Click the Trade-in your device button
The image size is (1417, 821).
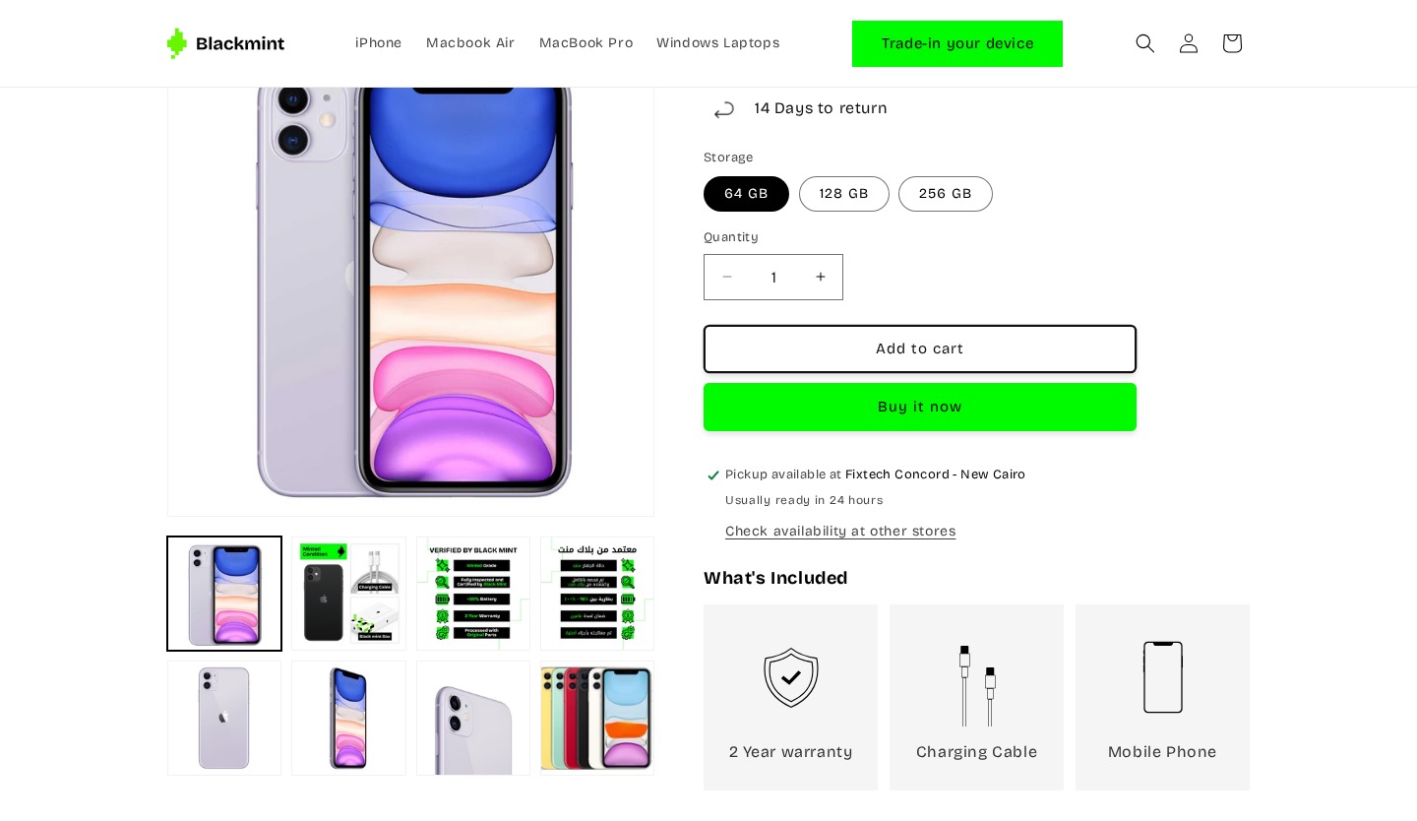957,43
